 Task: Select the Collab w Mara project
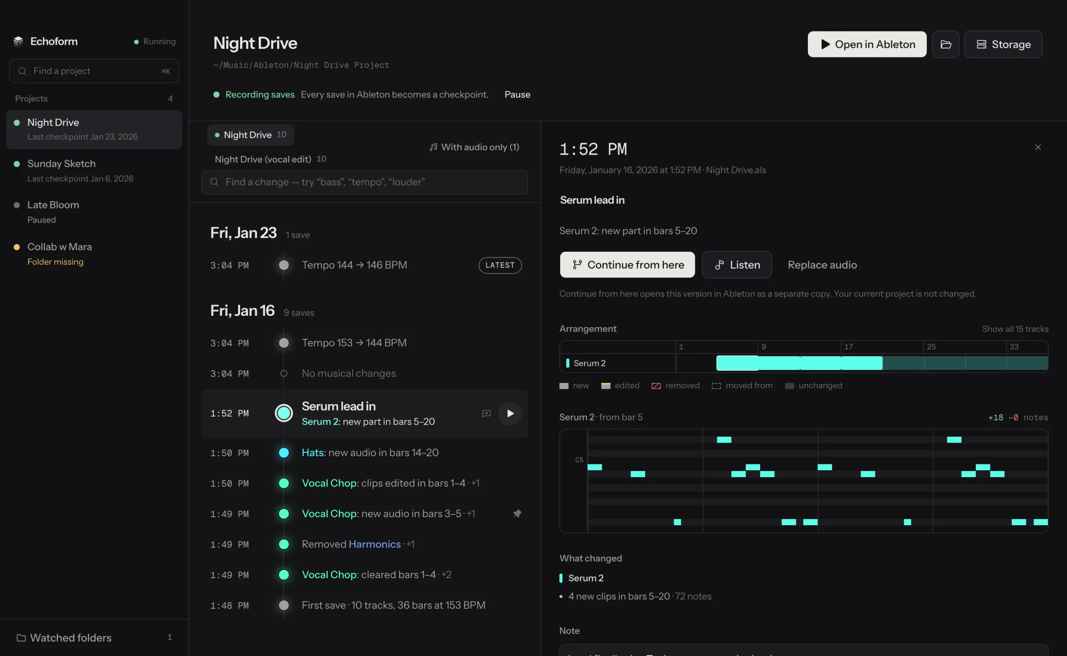(94, 254)
